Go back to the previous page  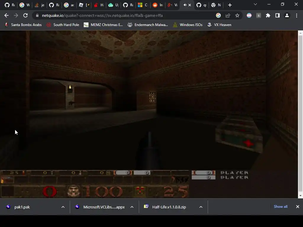7,15
